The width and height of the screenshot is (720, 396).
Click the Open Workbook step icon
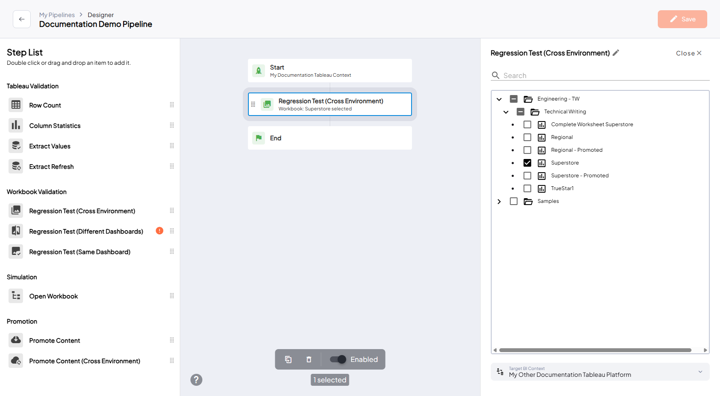click(16, 296)
